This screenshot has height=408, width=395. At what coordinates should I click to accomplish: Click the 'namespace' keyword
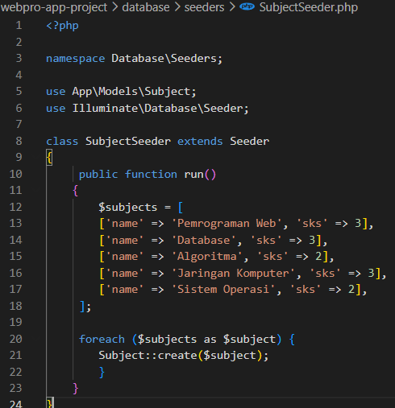(x=76, y=59)
